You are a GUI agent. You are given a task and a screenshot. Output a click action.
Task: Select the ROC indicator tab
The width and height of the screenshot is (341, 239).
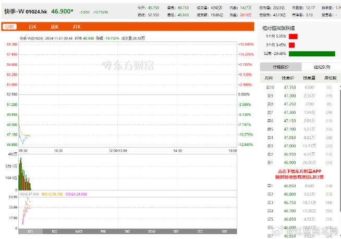pyautogui.click(x=225, y=231)
